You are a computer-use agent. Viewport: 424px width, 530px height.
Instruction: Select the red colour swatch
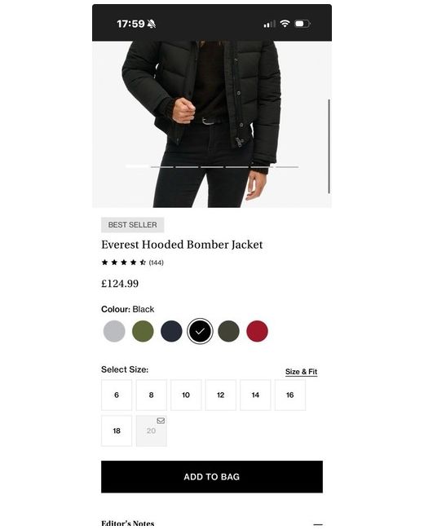tap(258, 331)
